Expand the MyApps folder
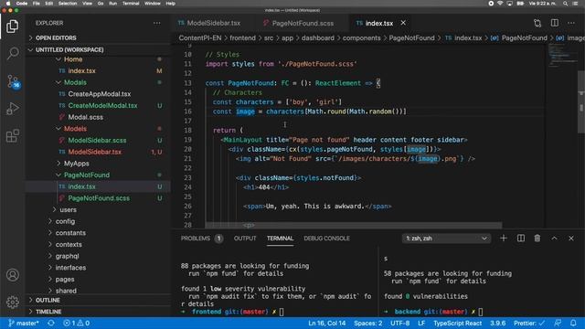This screenshot has height=329, width=585. (x=77, y=164)
